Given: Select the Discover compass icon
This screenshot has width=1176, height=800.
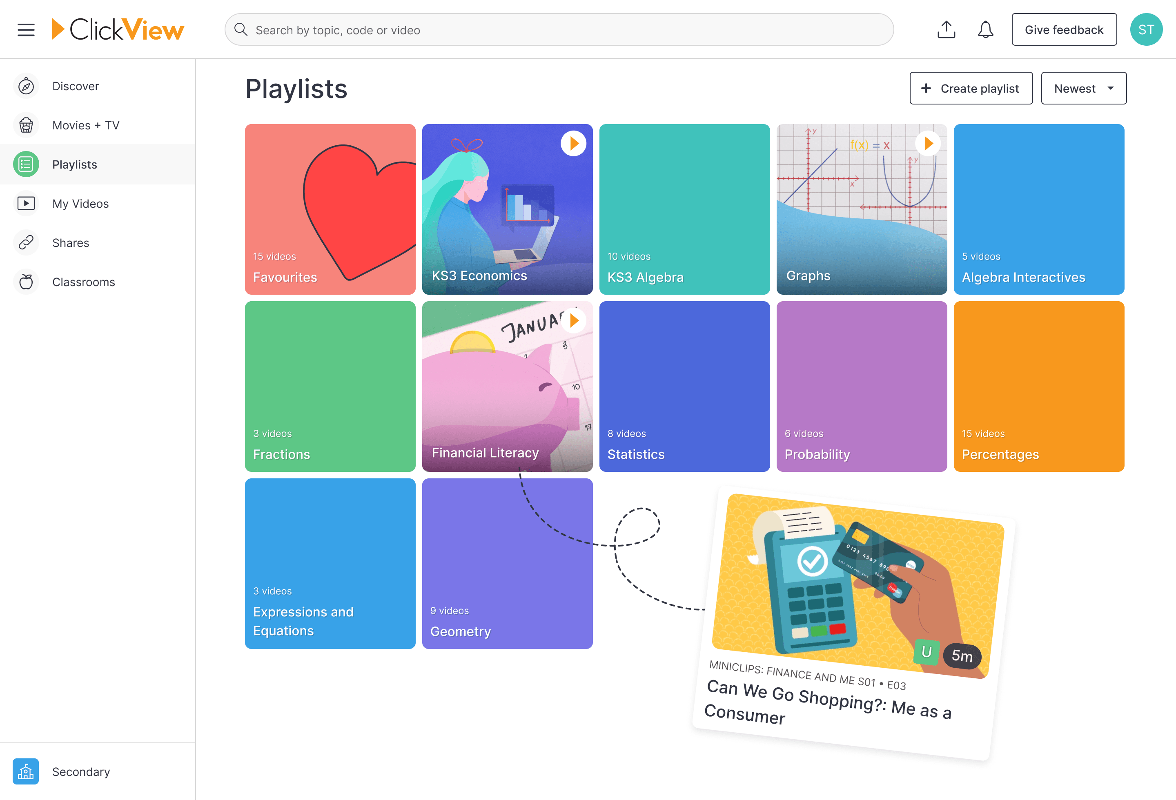Looking at the screenshot, I should (x=26, y=86).
